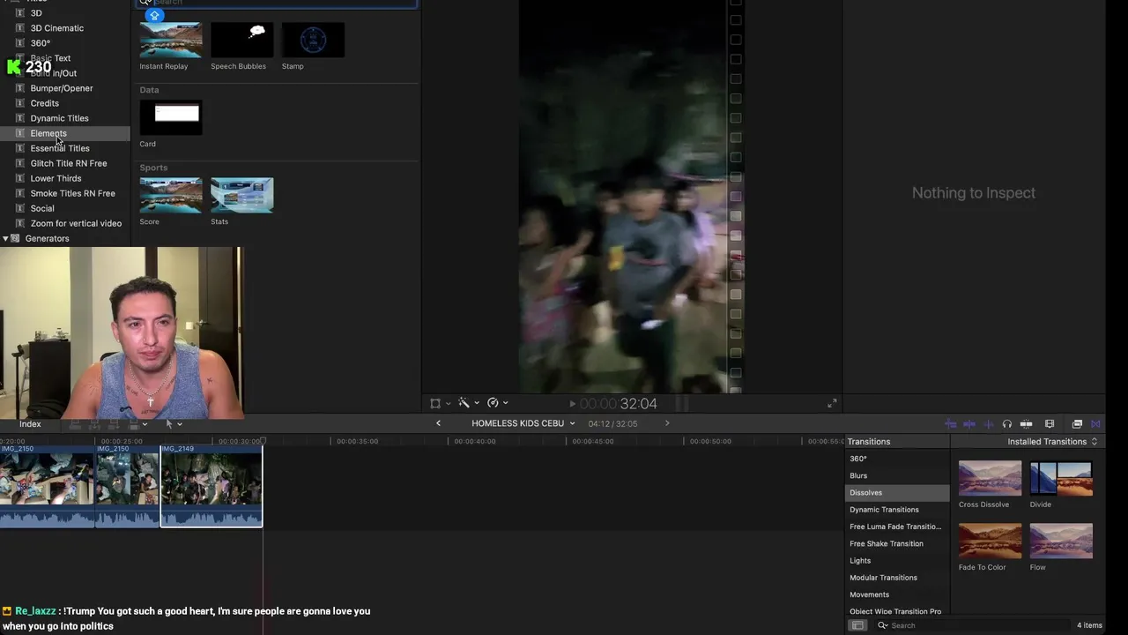Connect selected clip to primary storyline
The image size is (1128, 635).
click(x=75, y=424)
